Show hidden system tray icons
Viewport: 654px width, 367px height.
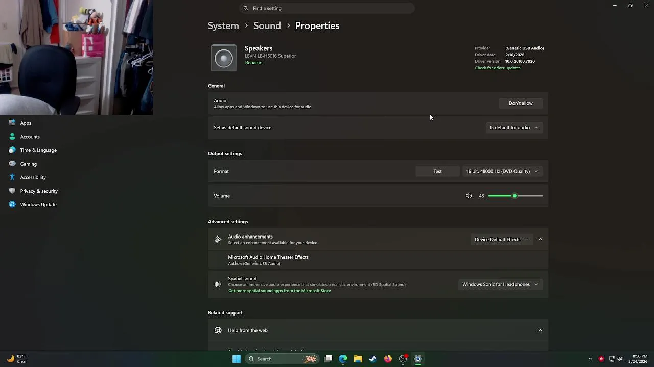pyautogui.click(x=590, y=359)
